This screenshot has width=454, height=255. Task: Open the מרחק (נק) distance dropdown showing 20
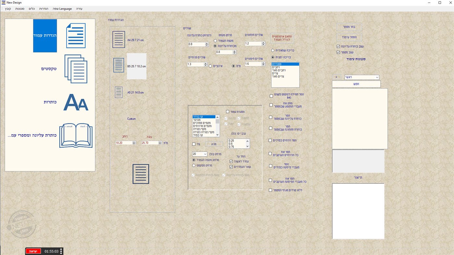point(199,154)
